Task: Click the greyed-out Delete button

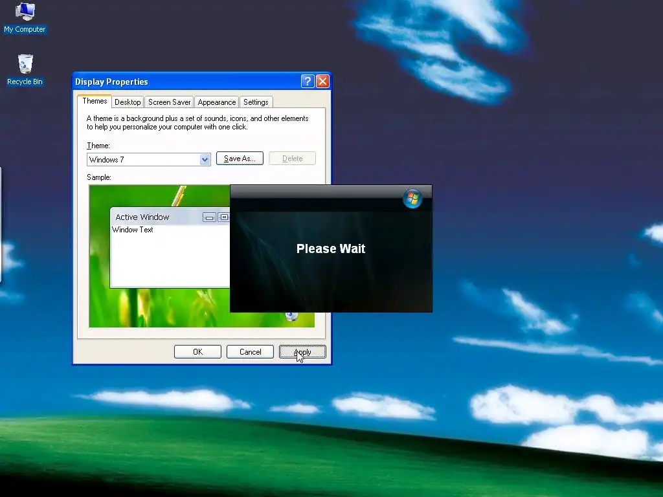Action: (292, 159)
